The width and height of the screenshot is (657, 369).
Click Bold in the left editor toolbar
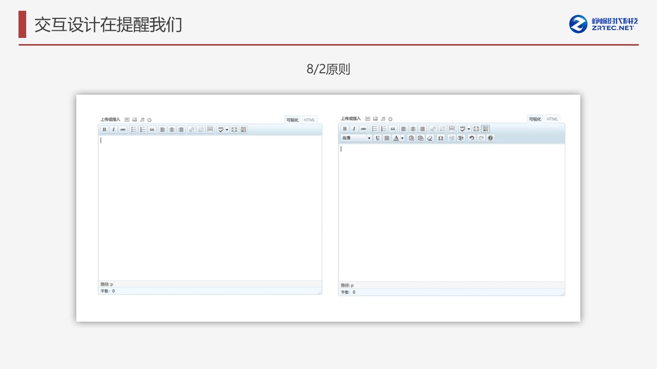[x=104, y=130]
